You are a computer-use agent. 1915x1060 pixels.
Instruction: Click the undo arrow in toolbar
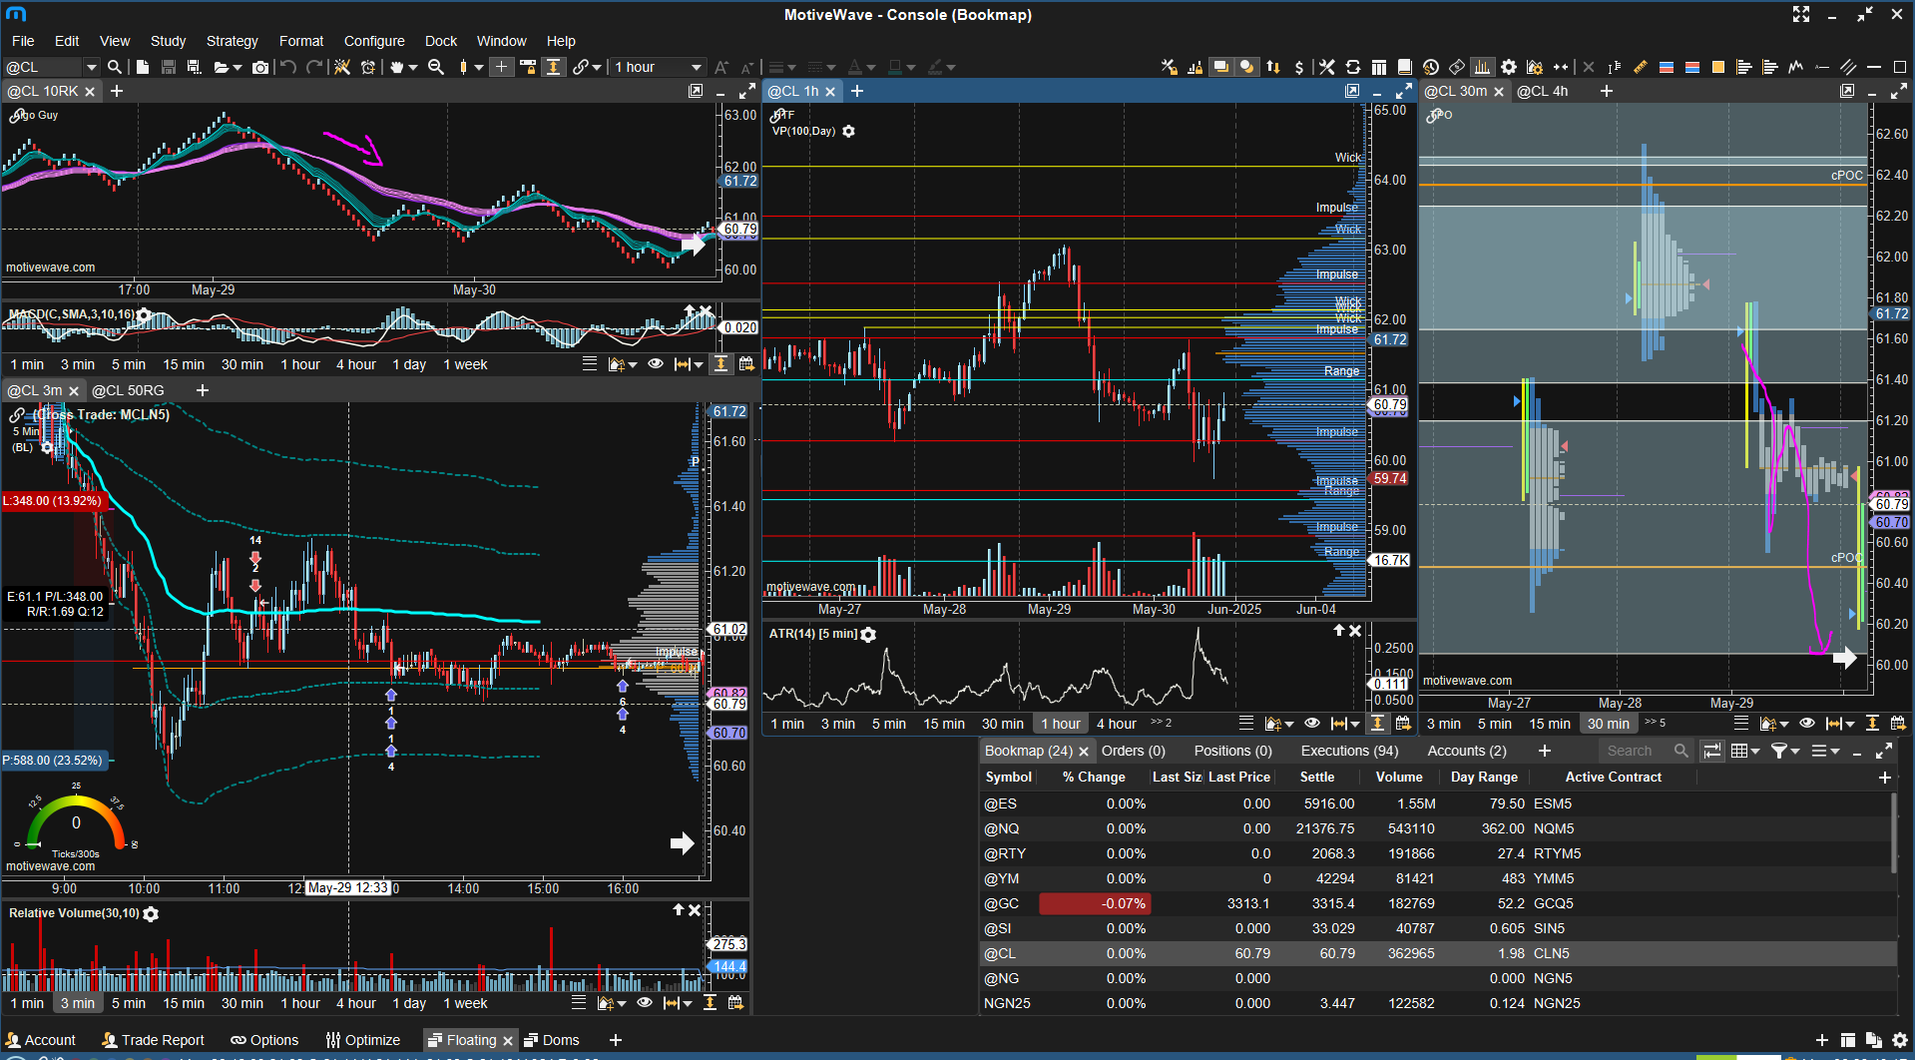coord(288,67)
